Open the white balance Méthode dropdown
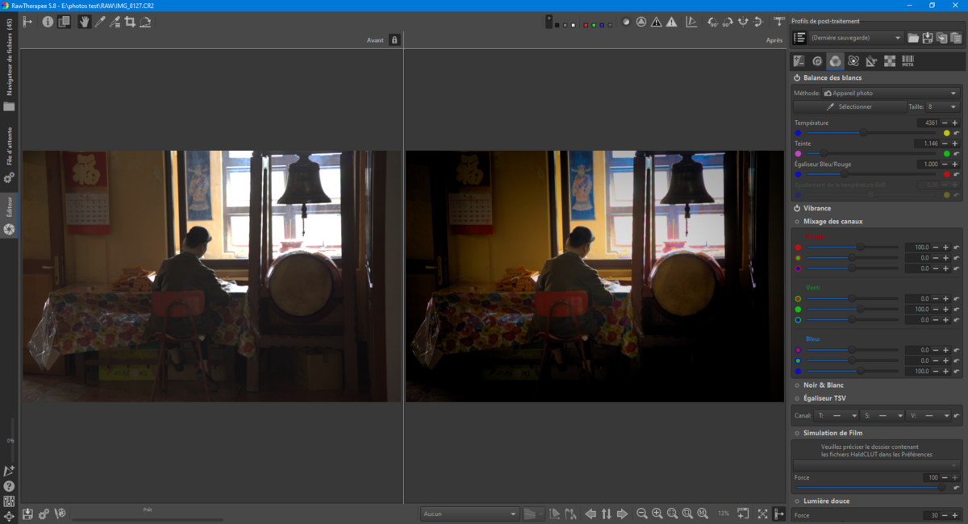Viewport: 968px width, 524px height. pyautogui.click(x=891, y=93)
